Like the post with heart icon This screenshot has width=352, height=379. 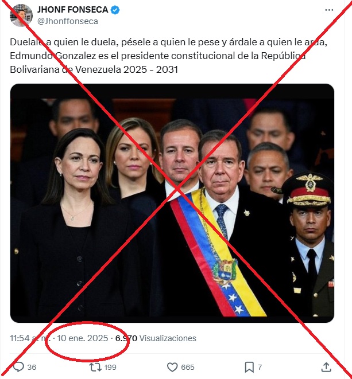click(172, 367)
